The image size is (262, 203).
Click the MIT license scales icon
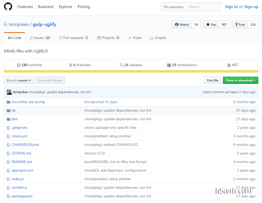[229, 65]
